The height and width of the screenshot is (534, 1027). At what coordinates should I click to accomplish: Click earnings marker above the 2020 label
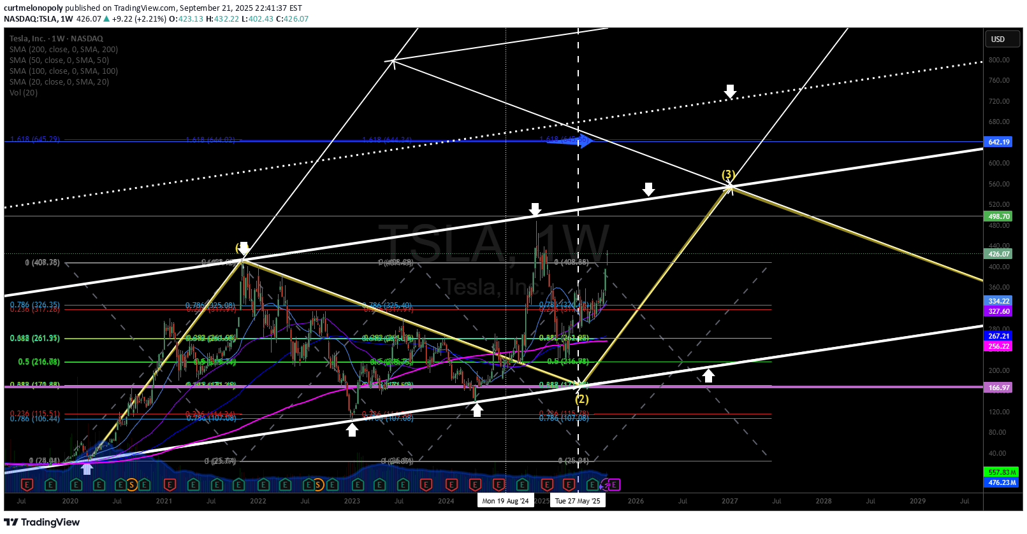coord(76,485)
